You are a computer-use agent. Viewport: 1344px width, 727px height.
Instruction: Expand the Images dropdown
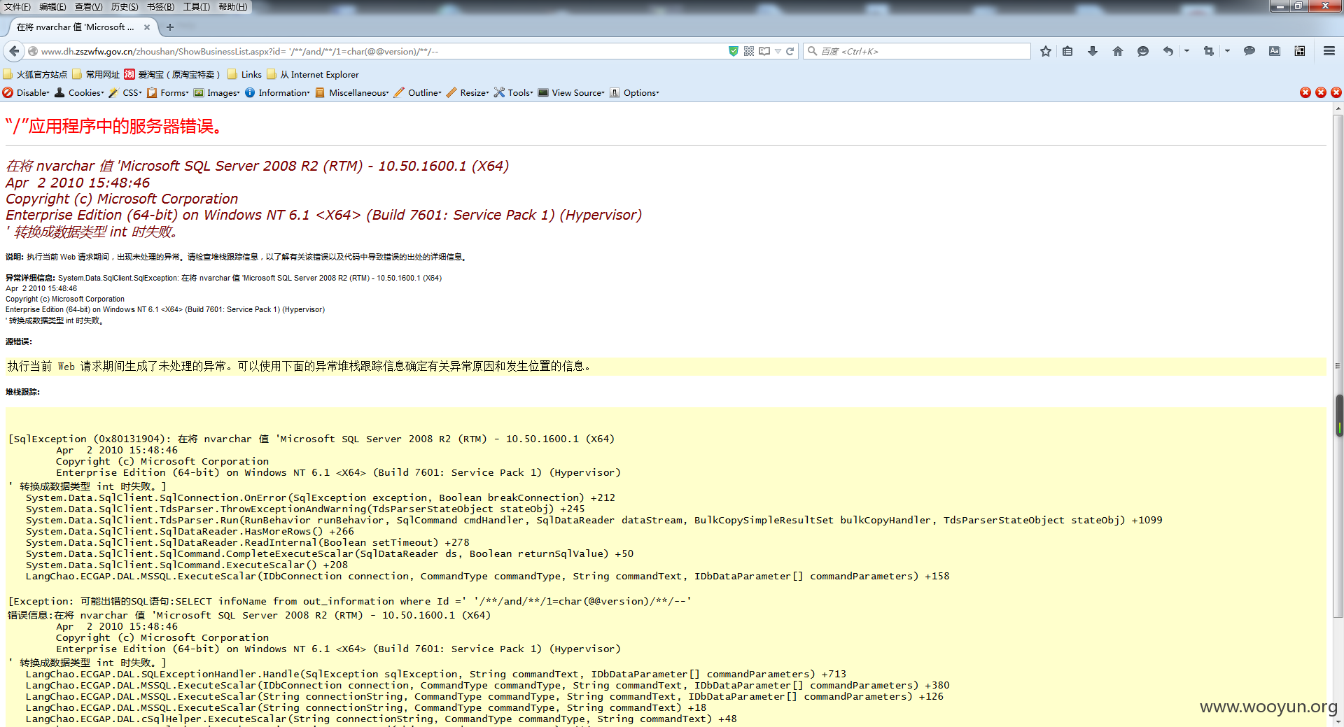pos(217,92)
